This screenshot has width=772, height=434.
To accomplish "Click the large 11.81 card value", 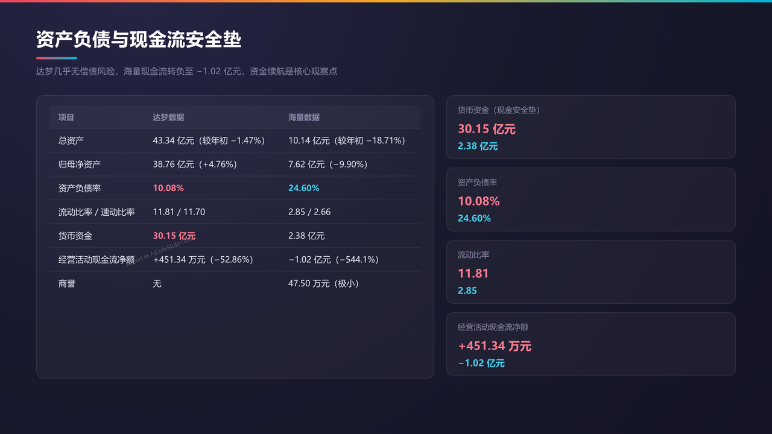I will click(473, 274).
